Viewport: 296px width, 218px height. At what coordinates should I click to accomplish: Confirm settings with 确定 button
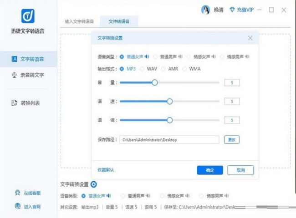[x=210, y=170]
